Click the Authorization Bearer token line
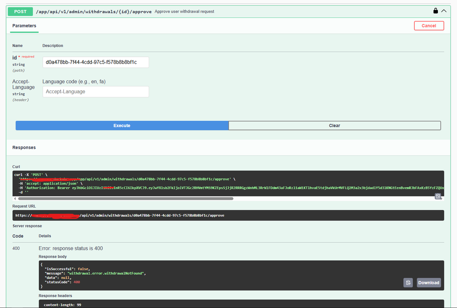The width and height of the screenshot is (457, 308). pos(231,188)
